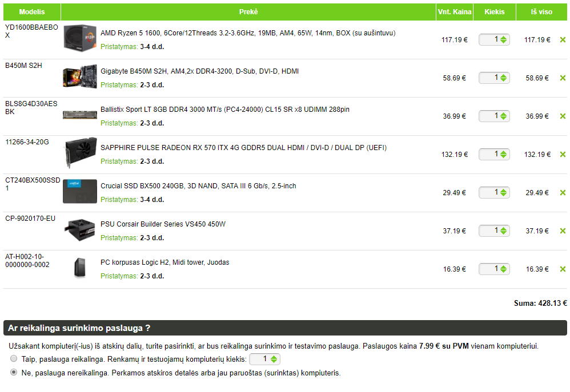This screenshot has height=392, width=570.
Task: Open the Logic H2 case thumbnail
Action: click(x=80, y=268)
